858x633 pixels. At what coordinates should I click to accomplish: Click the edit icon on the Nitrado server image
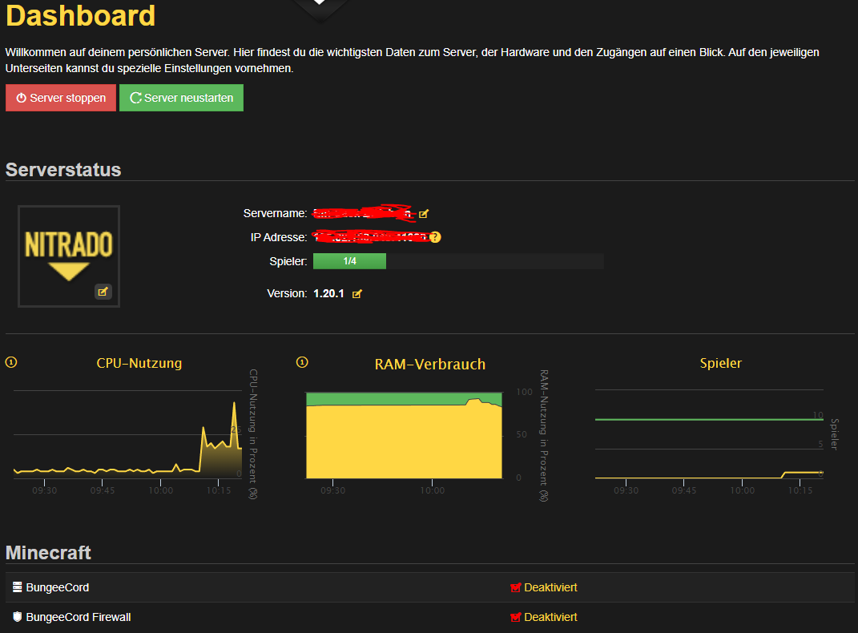[103, 292]
